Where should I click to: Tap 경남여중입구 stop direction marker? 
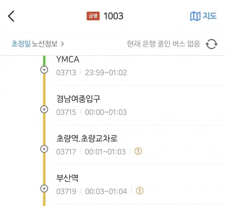pyautogui.click(x=44, y=109)
